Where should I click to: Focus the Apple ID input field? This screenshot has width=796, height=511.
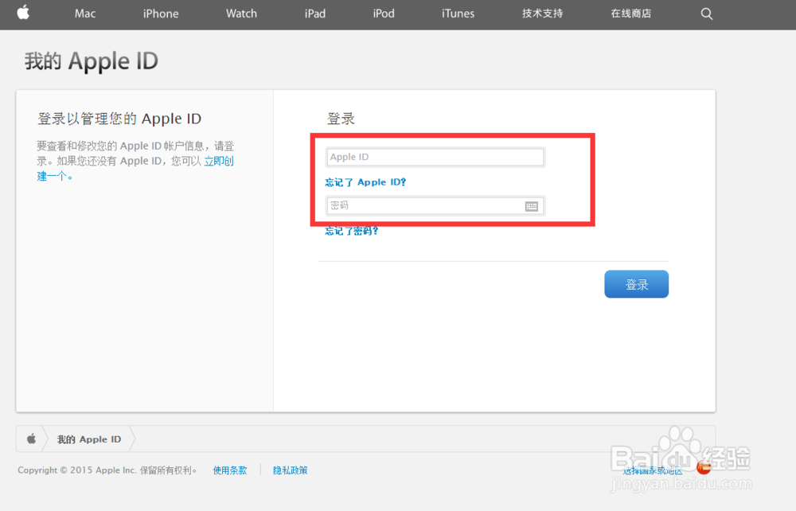(435, 158)
